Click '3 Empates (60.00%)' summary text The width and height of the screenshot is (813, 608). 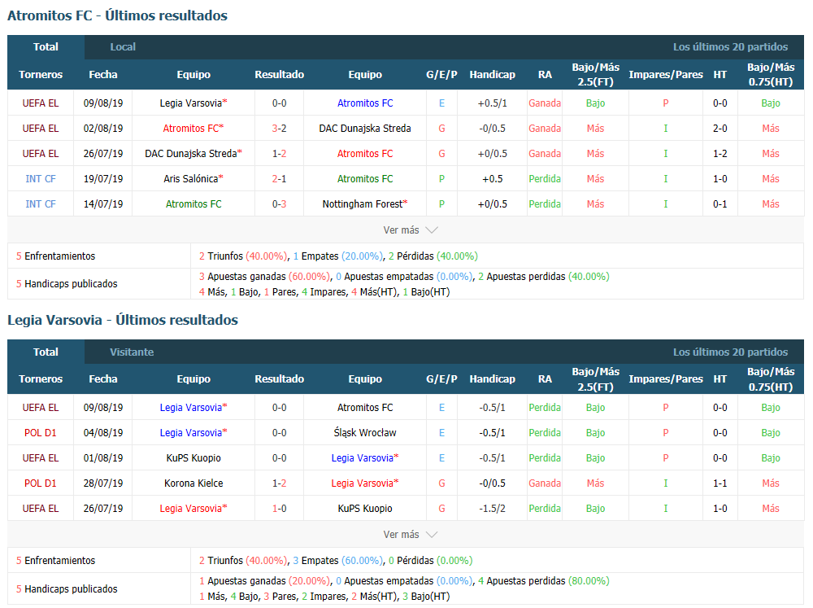pyautogui.click(x=338, y=560)
